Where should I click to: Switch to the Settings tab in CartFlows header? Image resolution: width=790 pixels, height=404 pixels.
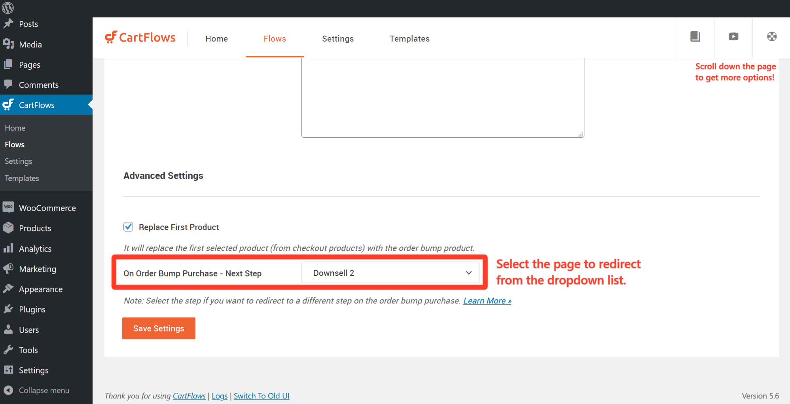tap(337, 39)
